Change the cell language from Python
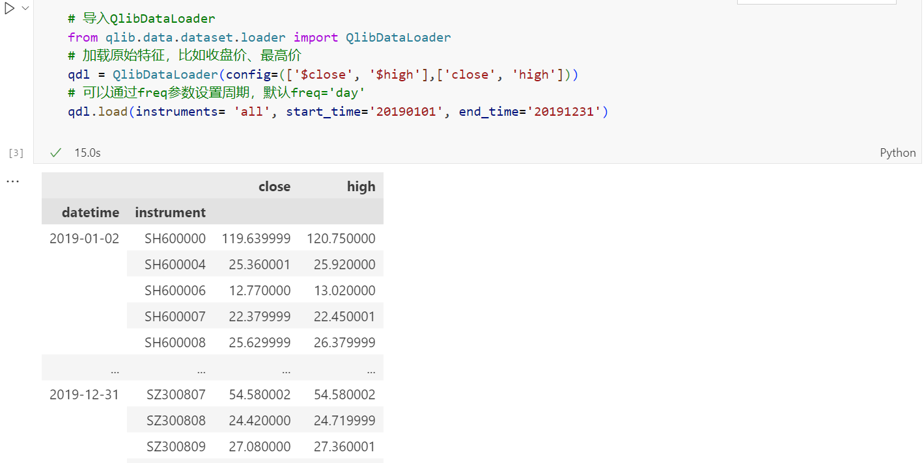 pyautogui.click(x=897, y=153)
